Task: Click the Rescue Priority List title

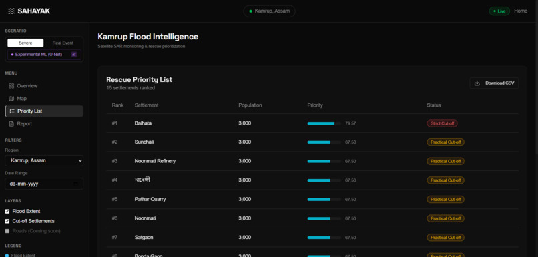Action: point(140,80)
